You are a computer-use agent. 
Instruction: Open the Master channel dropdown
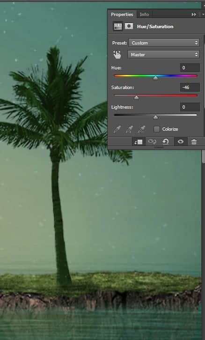point(163,54)
